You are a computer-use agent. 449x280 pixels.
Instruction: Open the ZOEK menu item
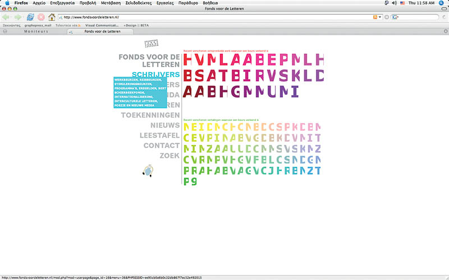tap(169, 156)
